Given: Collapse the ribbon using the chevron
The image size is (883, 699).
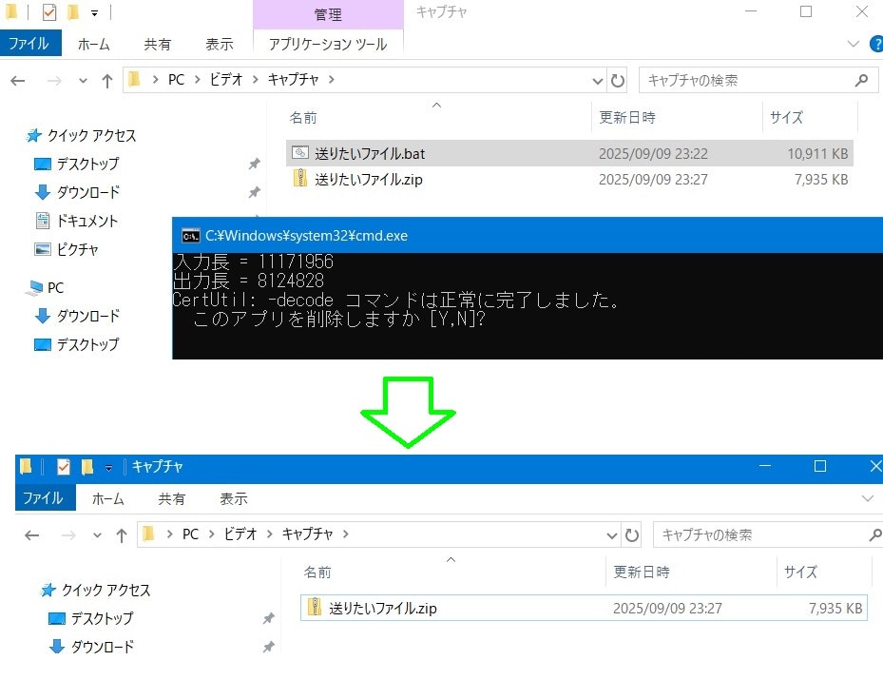Looking at the screenshot, I should point(853,44).
